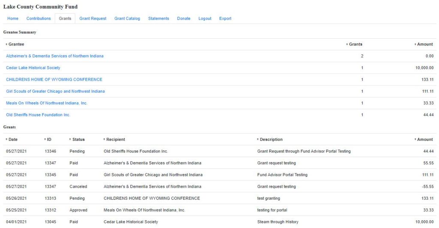439x228 pixels.
Task: Click date 05/25/2021 in grants table
Action: (16, 210)
